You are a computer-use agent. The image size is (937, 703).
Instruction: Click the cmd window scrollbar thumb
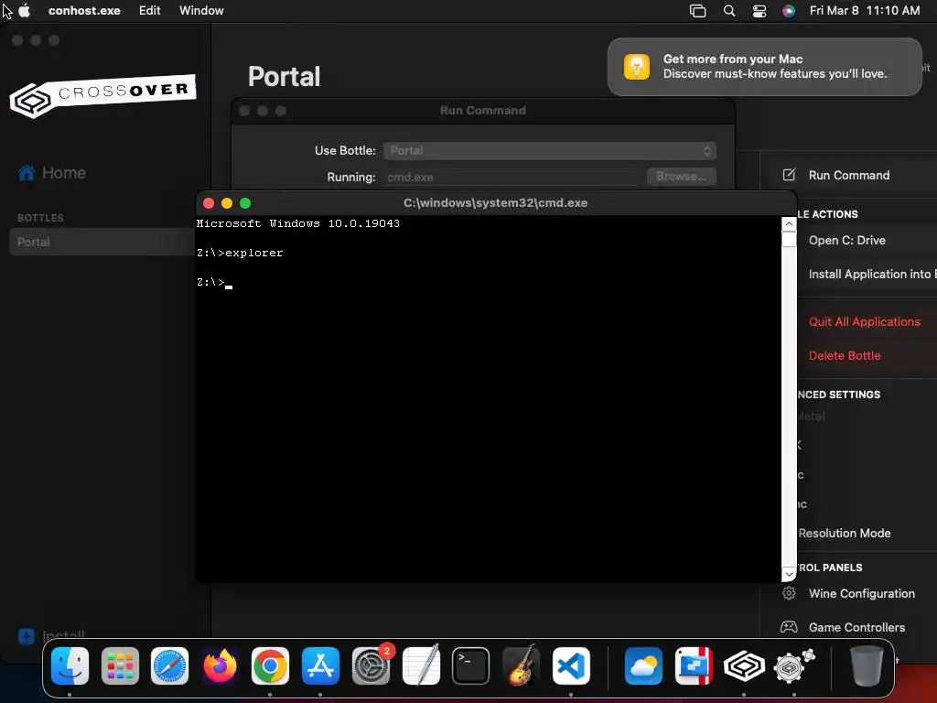point(789,239)
